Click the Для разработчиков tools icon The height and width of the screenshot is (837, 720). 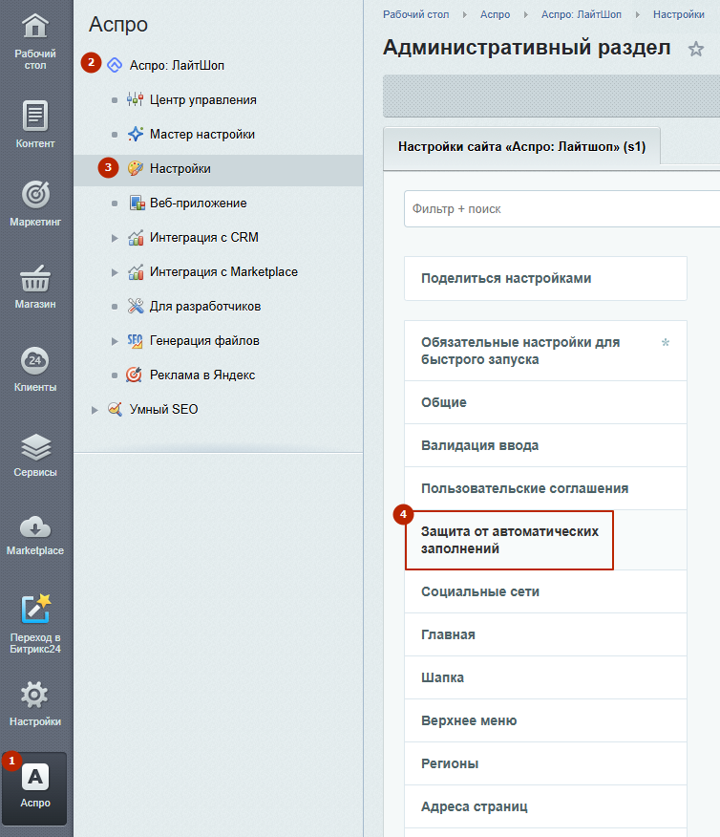tap(136, 306)
